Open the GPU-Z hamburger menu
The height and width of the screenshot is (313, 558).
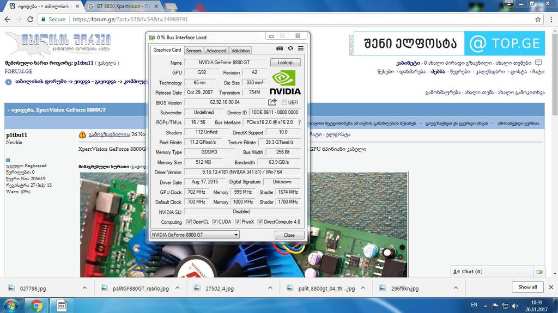[x=301, y=48]
